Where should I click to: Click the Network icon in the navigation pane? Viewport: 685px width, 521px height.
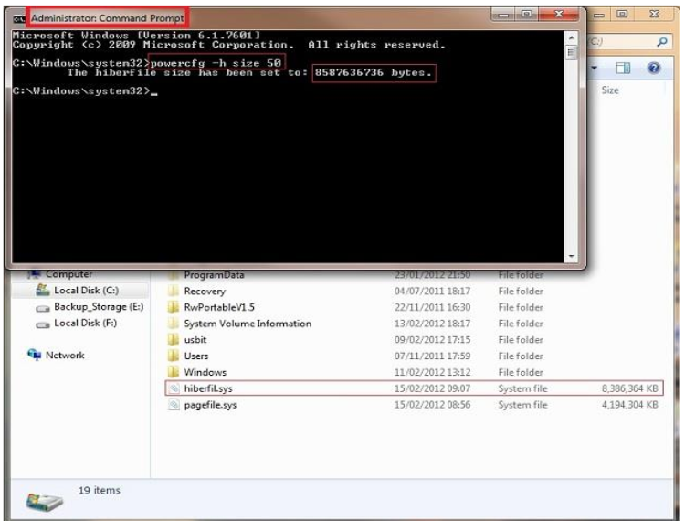coord(34,355)
